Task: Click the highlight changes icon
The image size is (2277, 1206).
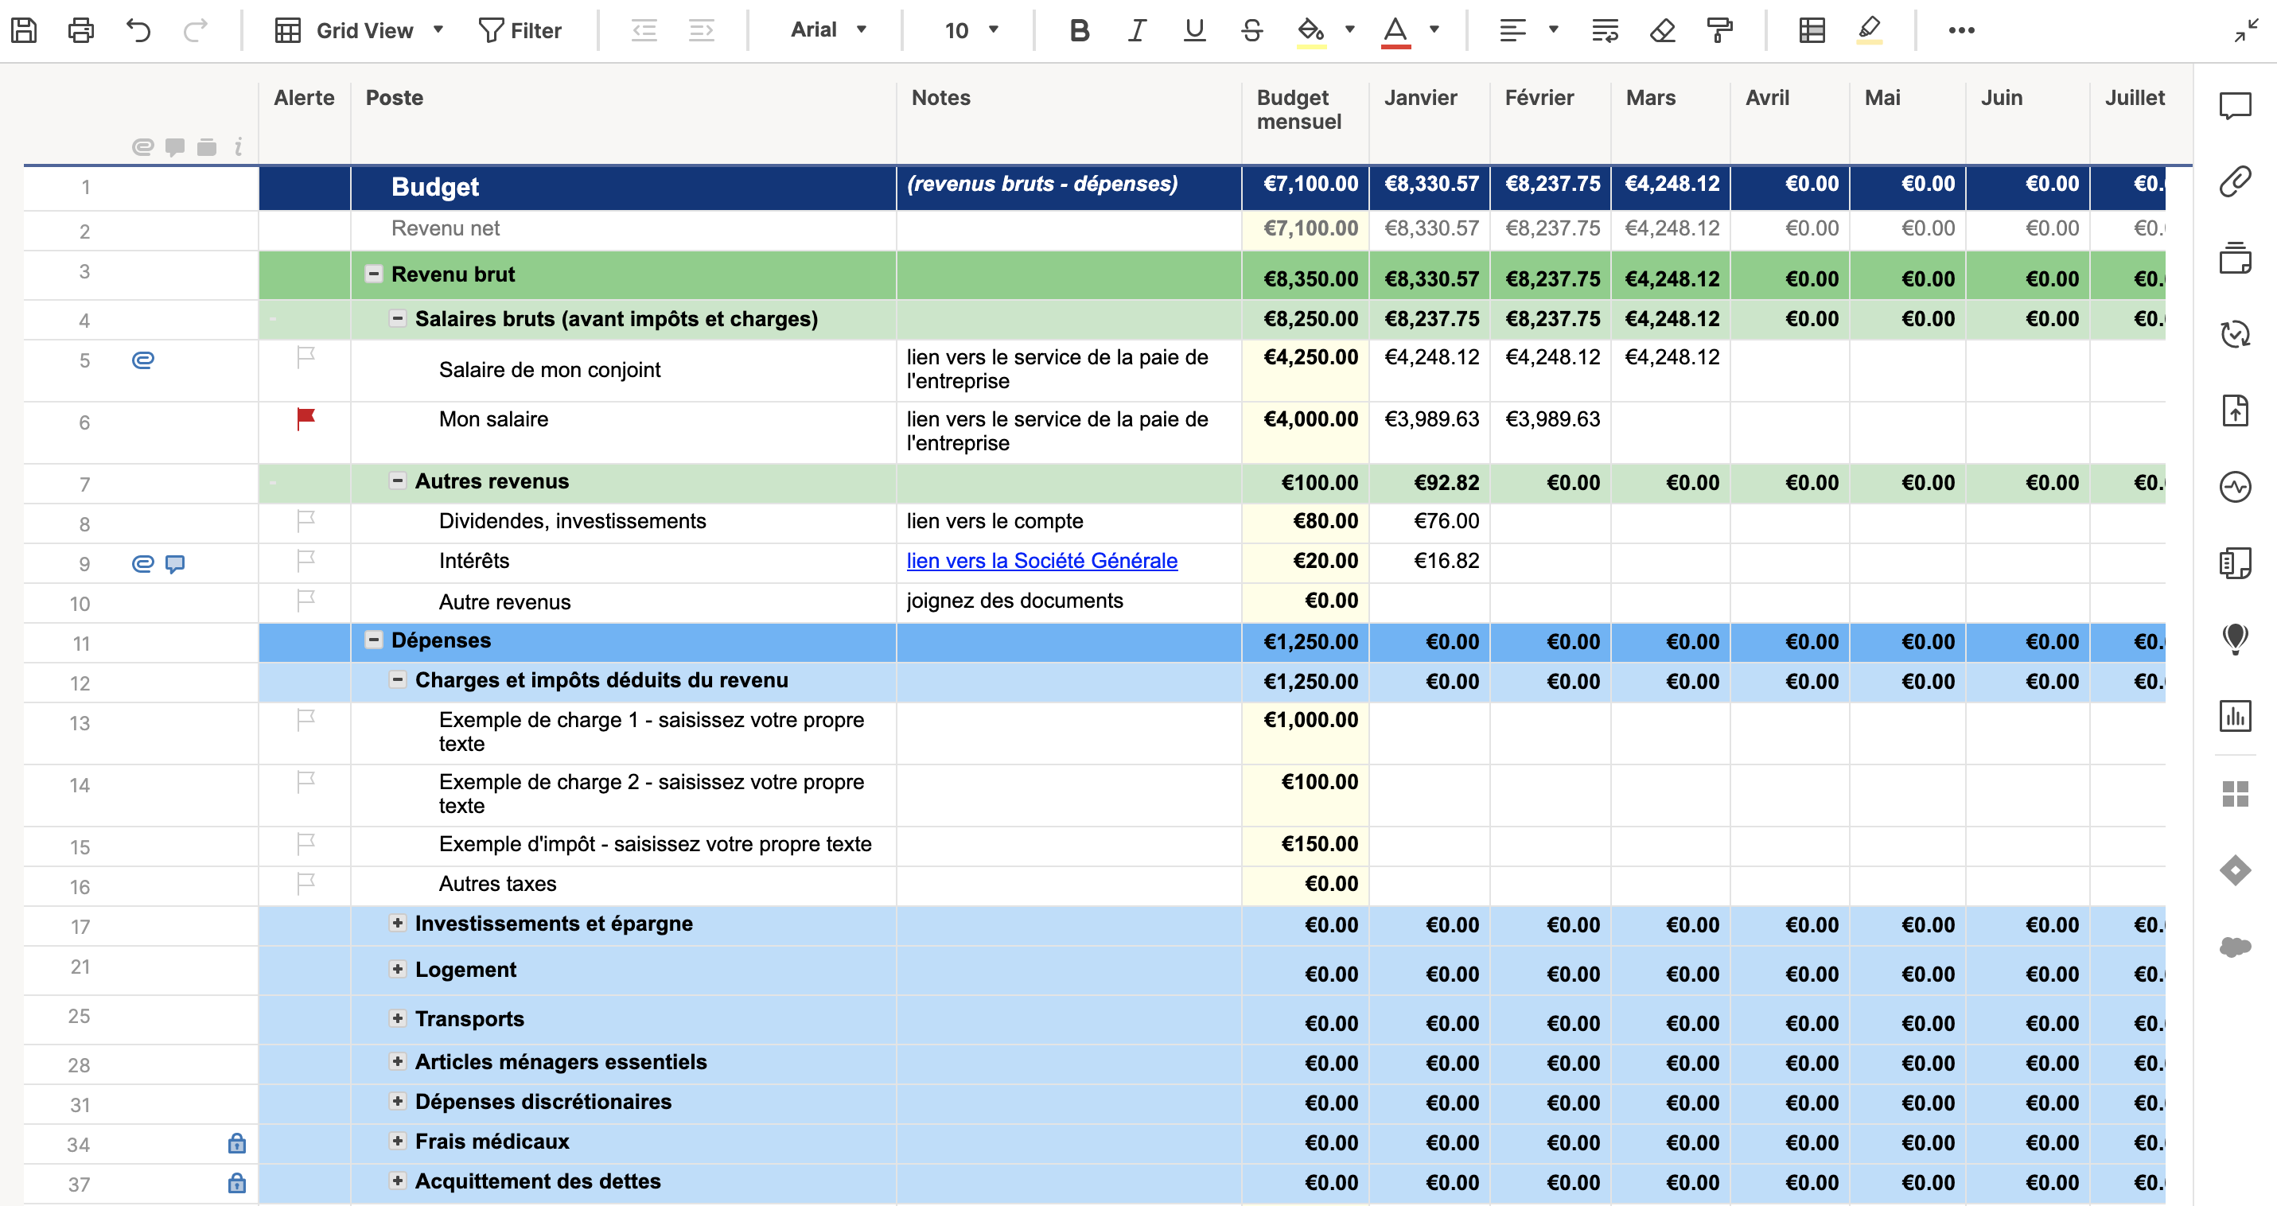Action: tap(1870, 31)
